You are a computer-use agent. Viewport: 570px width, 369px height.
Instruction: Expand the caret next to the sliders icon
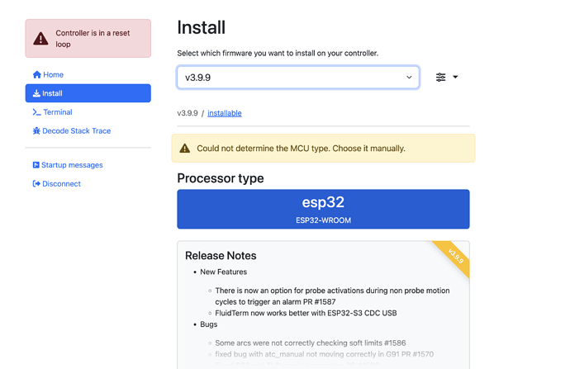pos(455,78)
